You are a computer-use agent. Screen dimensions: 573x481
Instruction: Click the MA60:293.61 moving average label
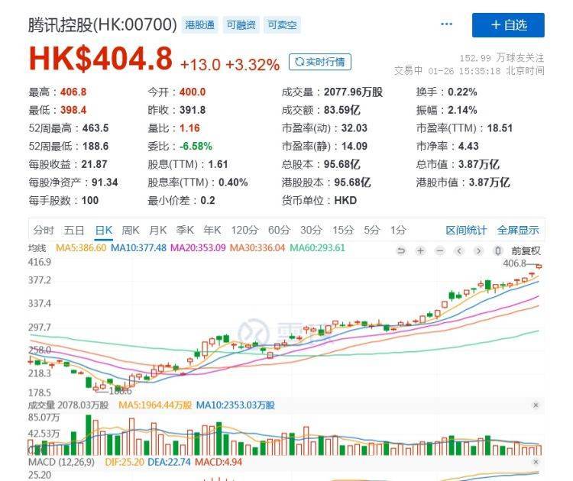(x=317, y=247)
